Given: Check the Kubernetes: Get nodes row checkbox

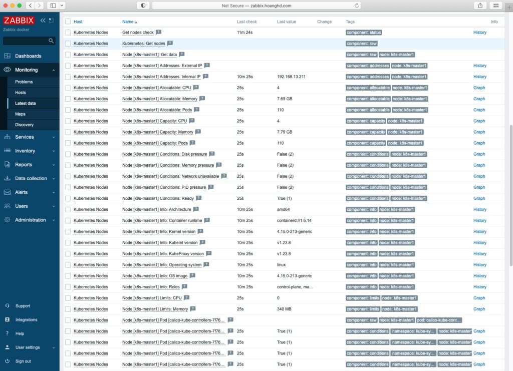Looking at the screenshot, I should pyautogui.click(x=68, y=44).
